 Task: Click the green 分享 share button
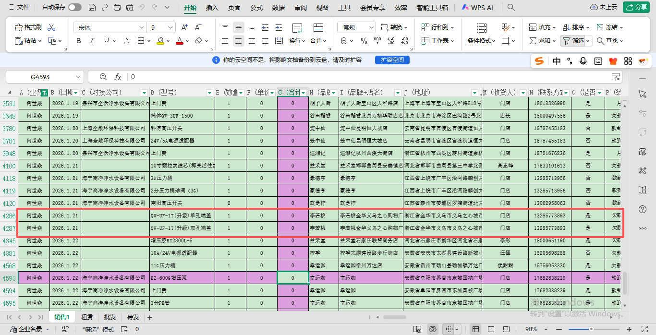(x=636, y=7)
